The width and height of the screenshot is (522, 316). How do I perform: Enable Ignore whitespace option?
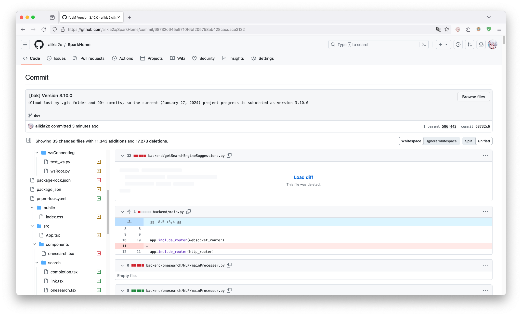pyautogui.click(x=442, y=141)
